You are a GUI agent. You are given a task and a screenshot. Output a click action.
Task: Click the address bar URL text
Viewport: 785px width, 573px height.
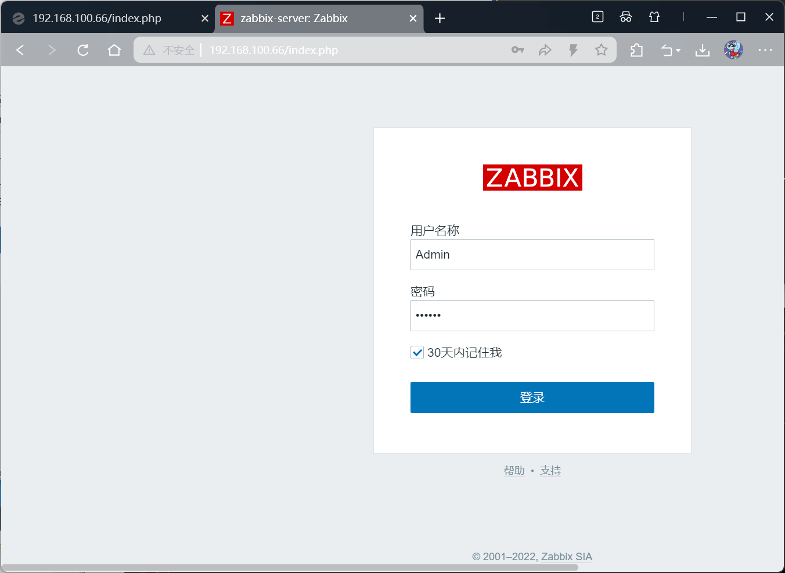[x=274, y=50]
